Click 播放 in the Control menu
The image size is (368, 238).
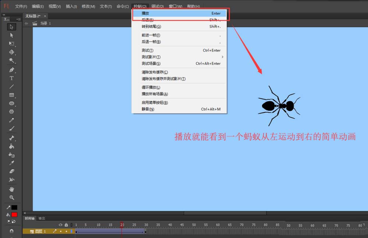[x=145, y=13]
